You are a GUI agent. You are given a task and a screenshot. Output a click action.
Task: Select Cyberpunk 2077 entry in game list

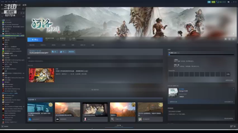pyautogui.click(x=9, y=53)
